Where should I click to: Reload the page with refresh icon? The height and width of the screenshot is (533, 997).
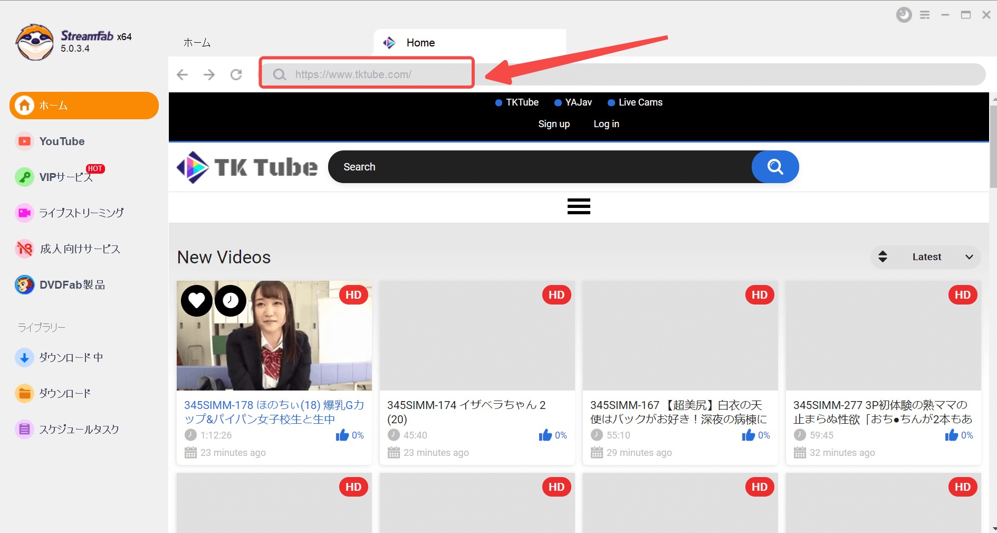236,74
